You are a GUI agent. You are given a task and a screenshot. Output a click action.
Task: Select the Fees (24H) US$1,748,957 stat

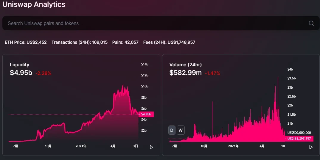[169, 42]
